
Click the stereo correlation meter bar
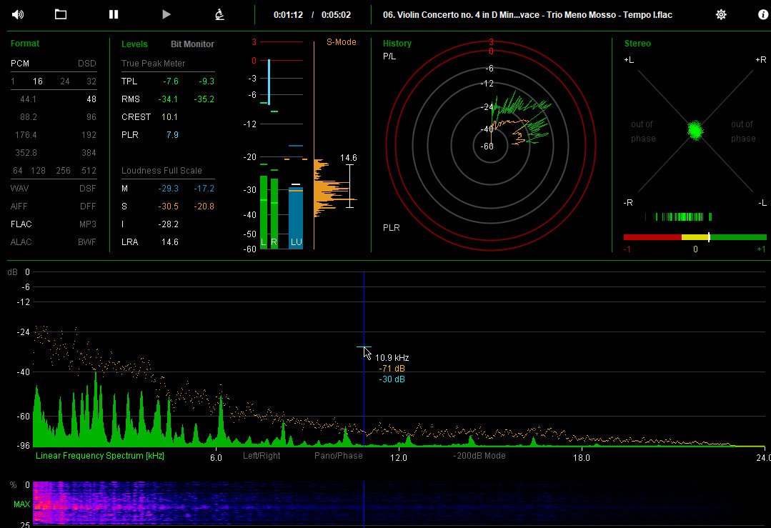tap(695, 237)
